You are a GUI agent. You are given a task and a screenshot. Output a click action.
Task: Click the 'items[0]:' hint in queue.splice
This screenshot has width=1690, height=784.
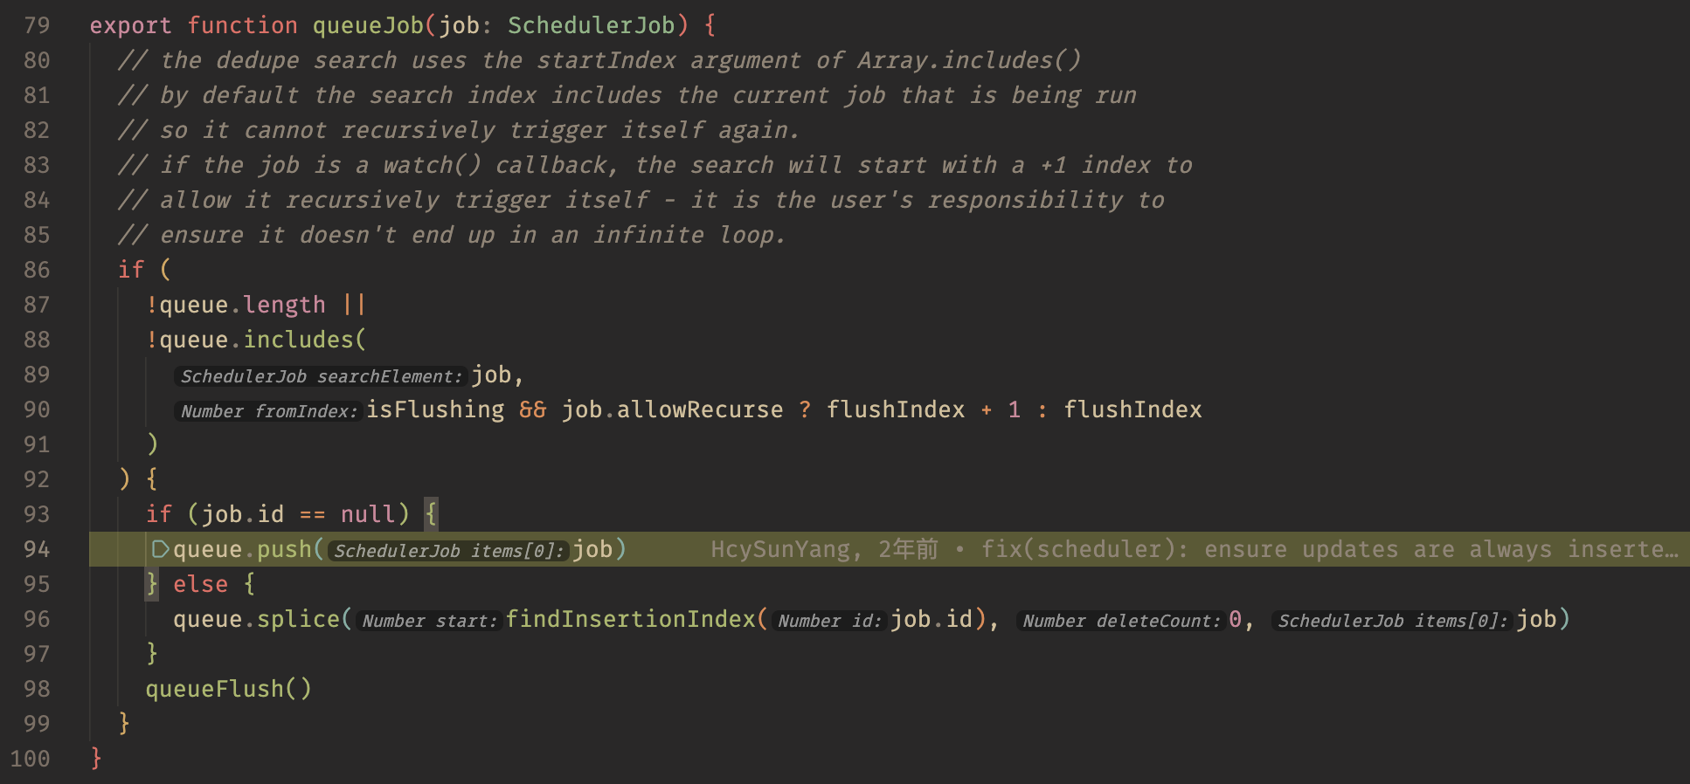pyautogui.click(x=1393, y=621)
